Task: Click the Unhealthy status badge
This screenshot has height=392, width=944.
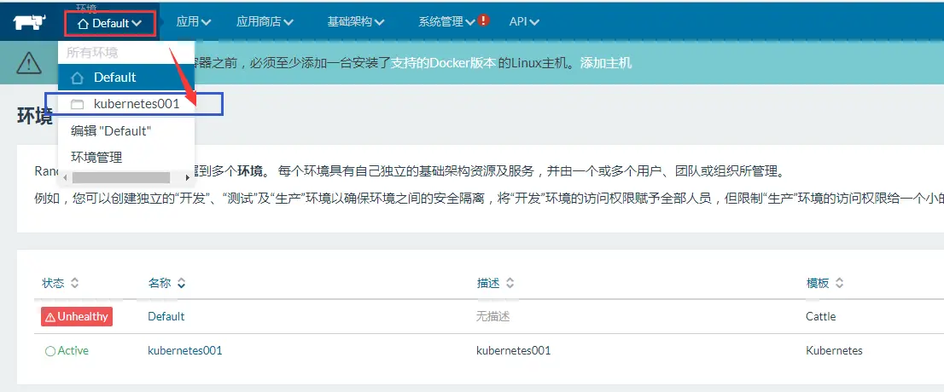Action: click(77, 317)
